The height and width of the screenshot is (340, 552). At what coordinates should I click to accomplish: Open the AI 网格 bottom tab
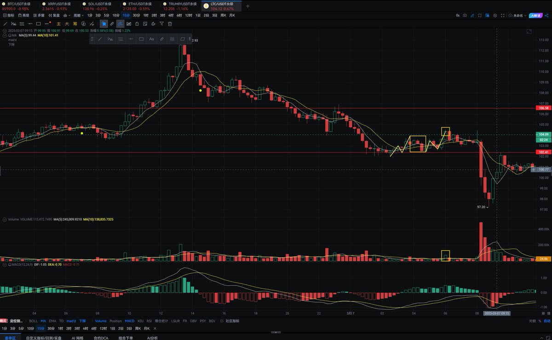click(77, 338)
